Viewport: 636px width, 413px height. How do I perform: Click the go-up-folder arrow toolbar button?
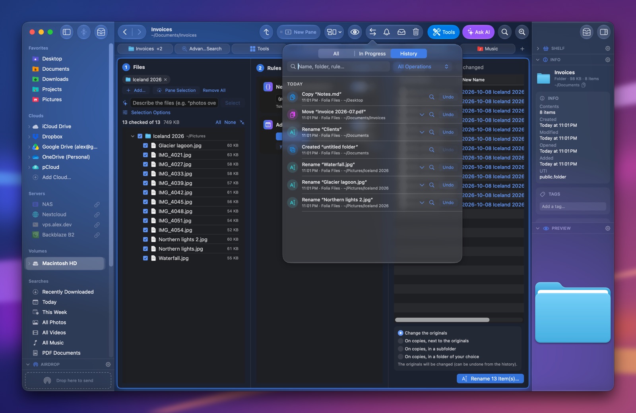coord(266,32)
